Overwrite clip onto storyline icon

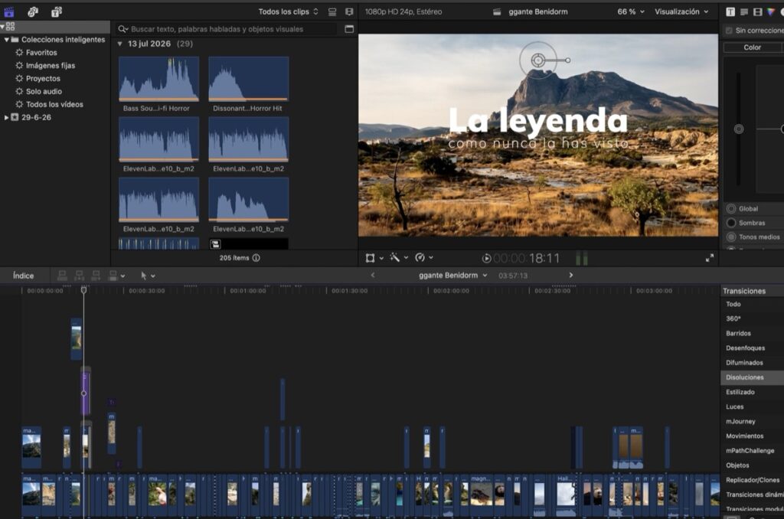click(x=113, y=276)
